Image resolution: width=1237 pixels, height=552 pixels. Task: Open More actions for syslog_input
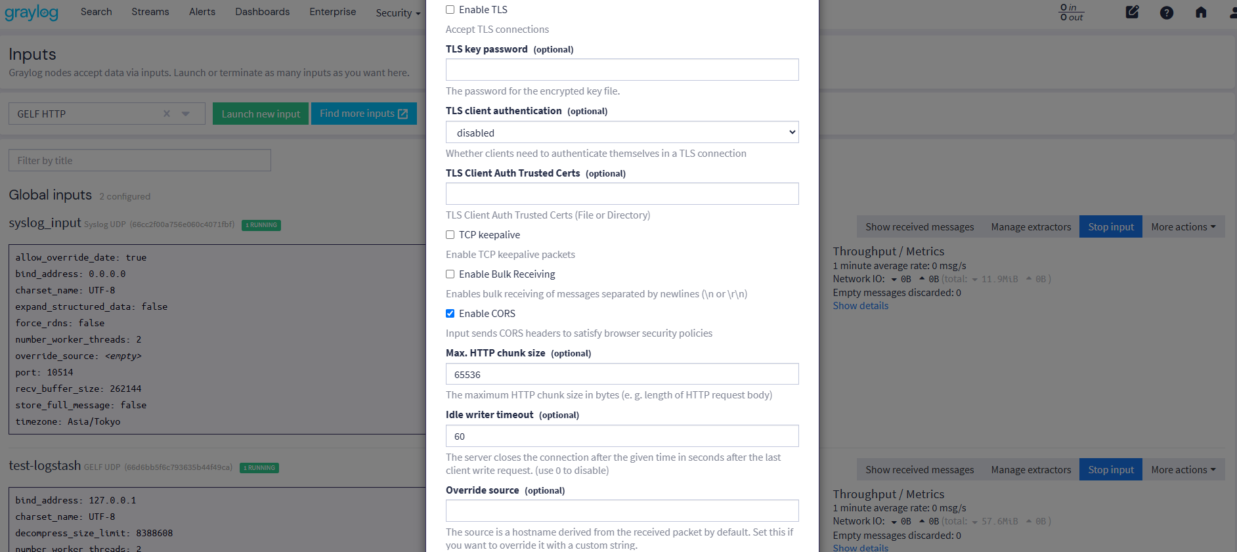click(1183, 227)
